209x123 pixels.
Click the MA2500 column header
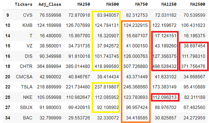pos(198,4)
